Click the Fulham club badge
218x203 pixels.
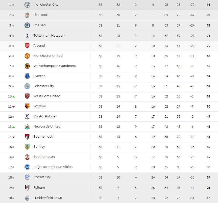[27, 188]
